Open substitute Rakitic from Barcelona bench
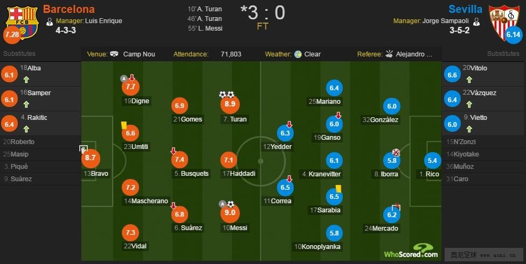Screen dimensions: 526x264 [40, 124]
